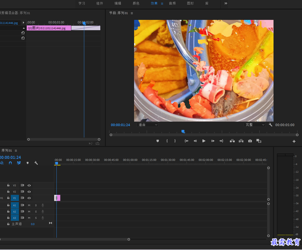
Task: Solo track A1
Action: click(36, 205)
